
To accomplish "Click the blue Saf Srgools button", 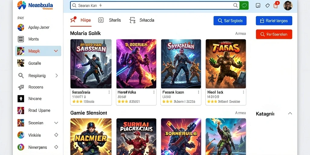I will tap(230, 21).
